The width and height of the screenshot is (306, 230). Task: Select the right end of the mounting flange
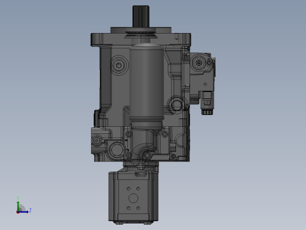click(187, 40)
